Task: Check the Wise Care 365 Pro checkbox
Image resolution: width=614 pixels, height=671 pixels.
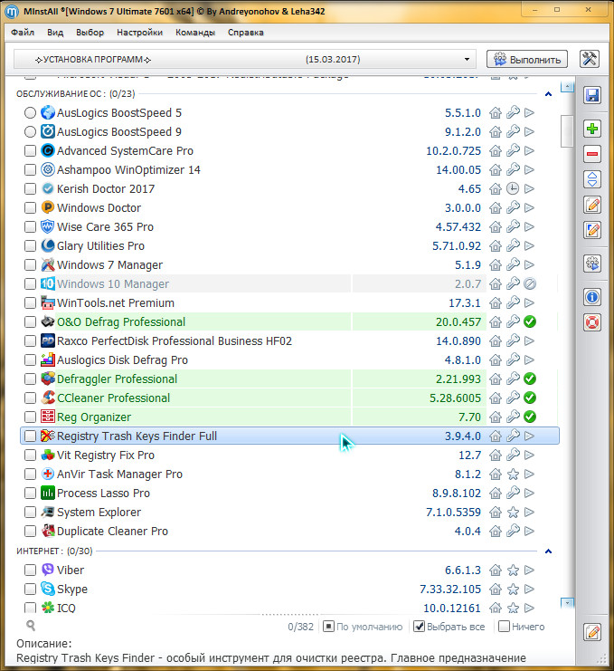Action: pyautogui.click(x=30, y=226)
